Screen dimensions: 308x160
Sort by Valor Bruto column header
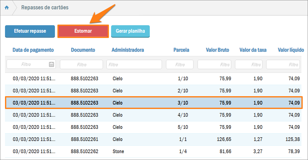tap(217, 50)
